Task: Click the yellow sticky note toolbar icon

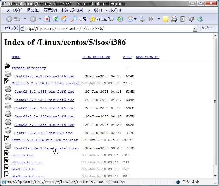Action: click(x=165, y=19)
